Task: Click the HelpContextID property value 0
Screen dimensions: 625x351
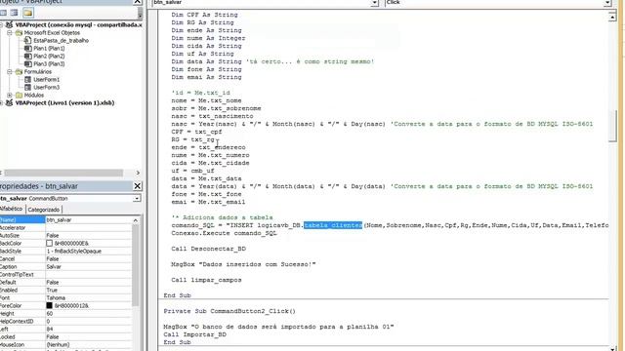Action: (x=89, y=321)
